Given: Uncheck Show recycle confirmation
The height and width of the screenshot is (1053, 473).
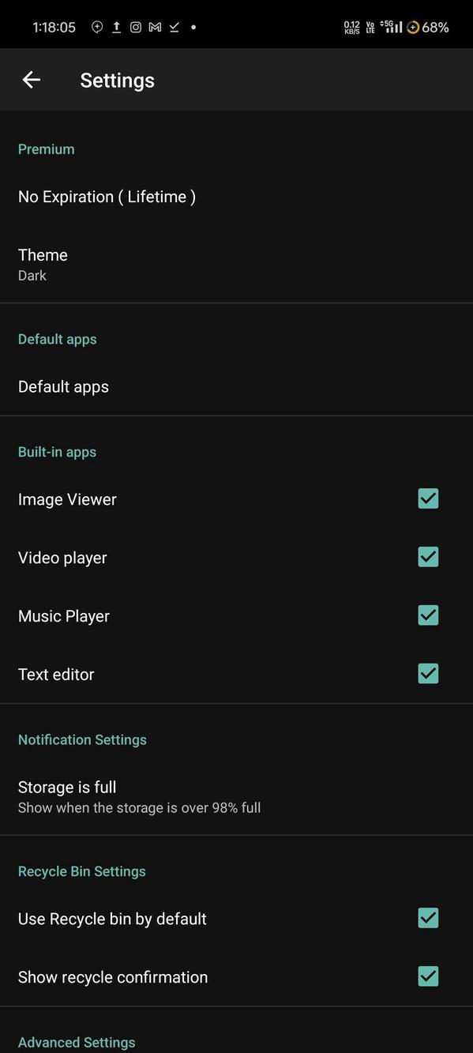Looking at the screenshot, I should tap(427, 976).
